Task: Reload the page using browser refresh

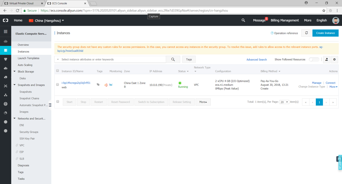Action: (17, 10)
